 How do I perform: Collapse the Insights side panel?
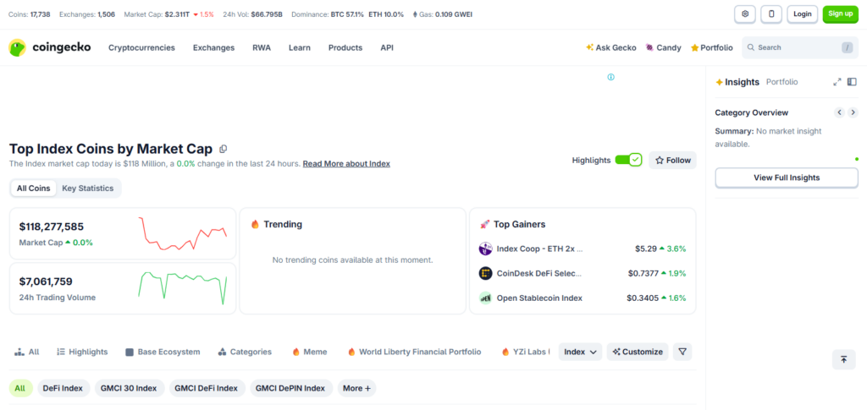[852, 82]
